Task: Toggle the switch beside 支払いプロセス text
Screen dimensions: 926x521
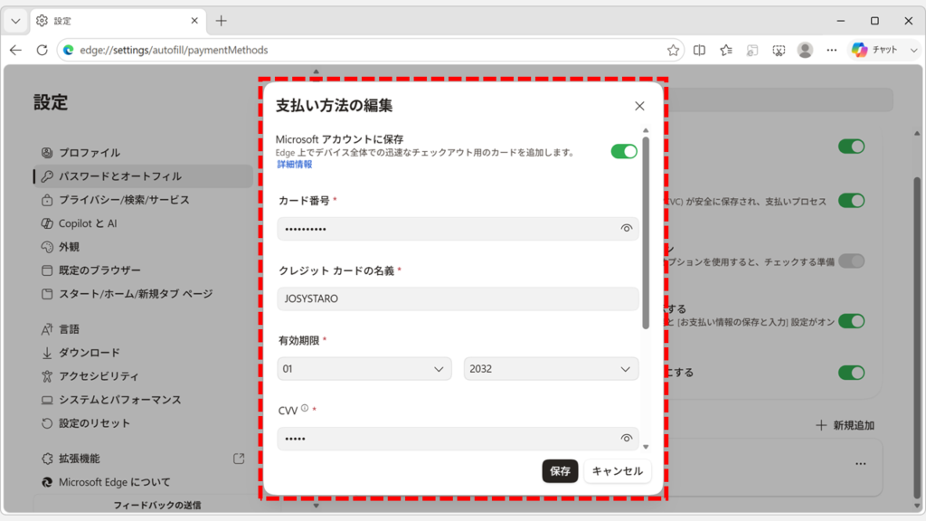Action: 851,201
